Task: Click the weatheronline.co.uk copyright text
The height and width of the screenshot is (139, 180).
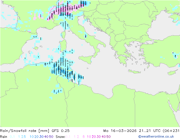Action: coord(156,136)
